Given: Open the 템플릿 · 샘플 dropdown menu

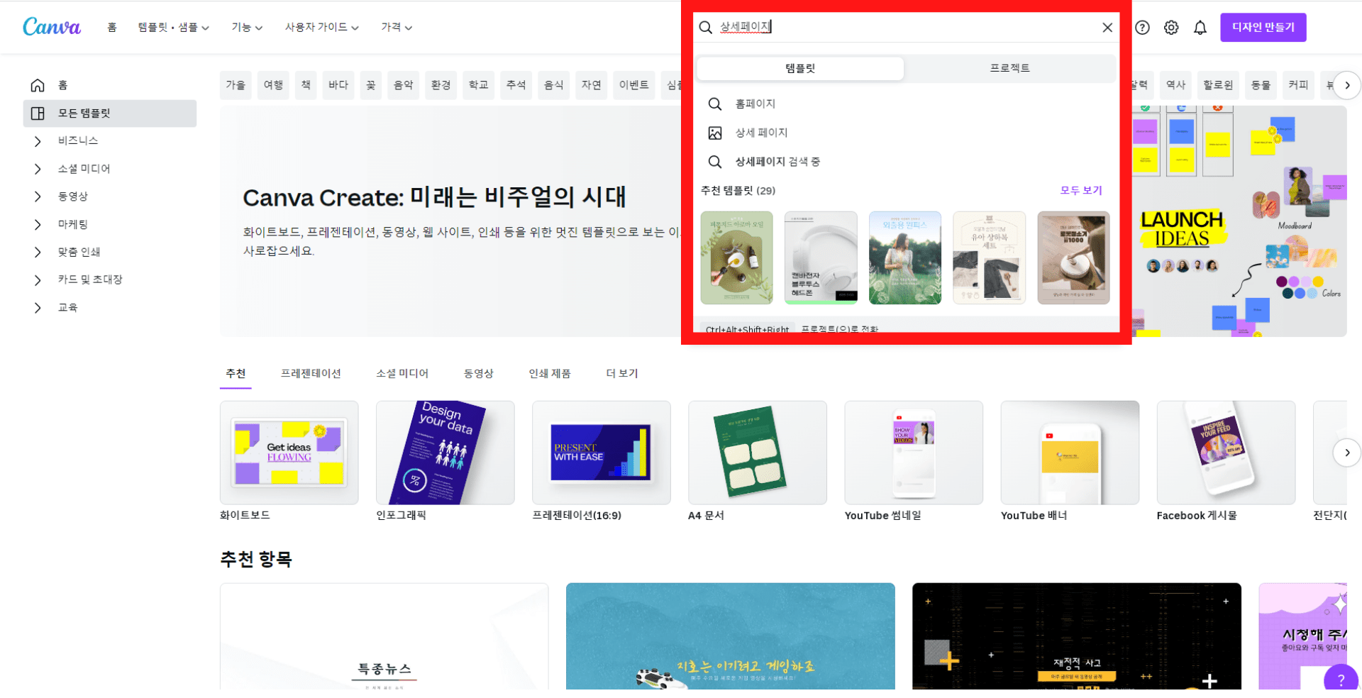Looking at the screenshot, I should (x=173, y=28).
